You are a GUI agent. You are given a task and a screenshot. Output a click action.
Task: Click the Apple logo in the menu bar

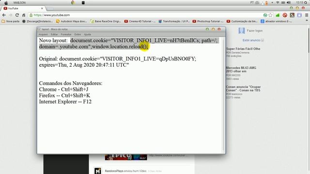coord(6,3)
